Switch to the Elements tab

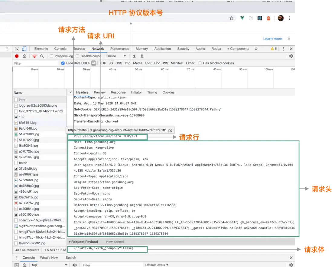[x=41, y=49]
